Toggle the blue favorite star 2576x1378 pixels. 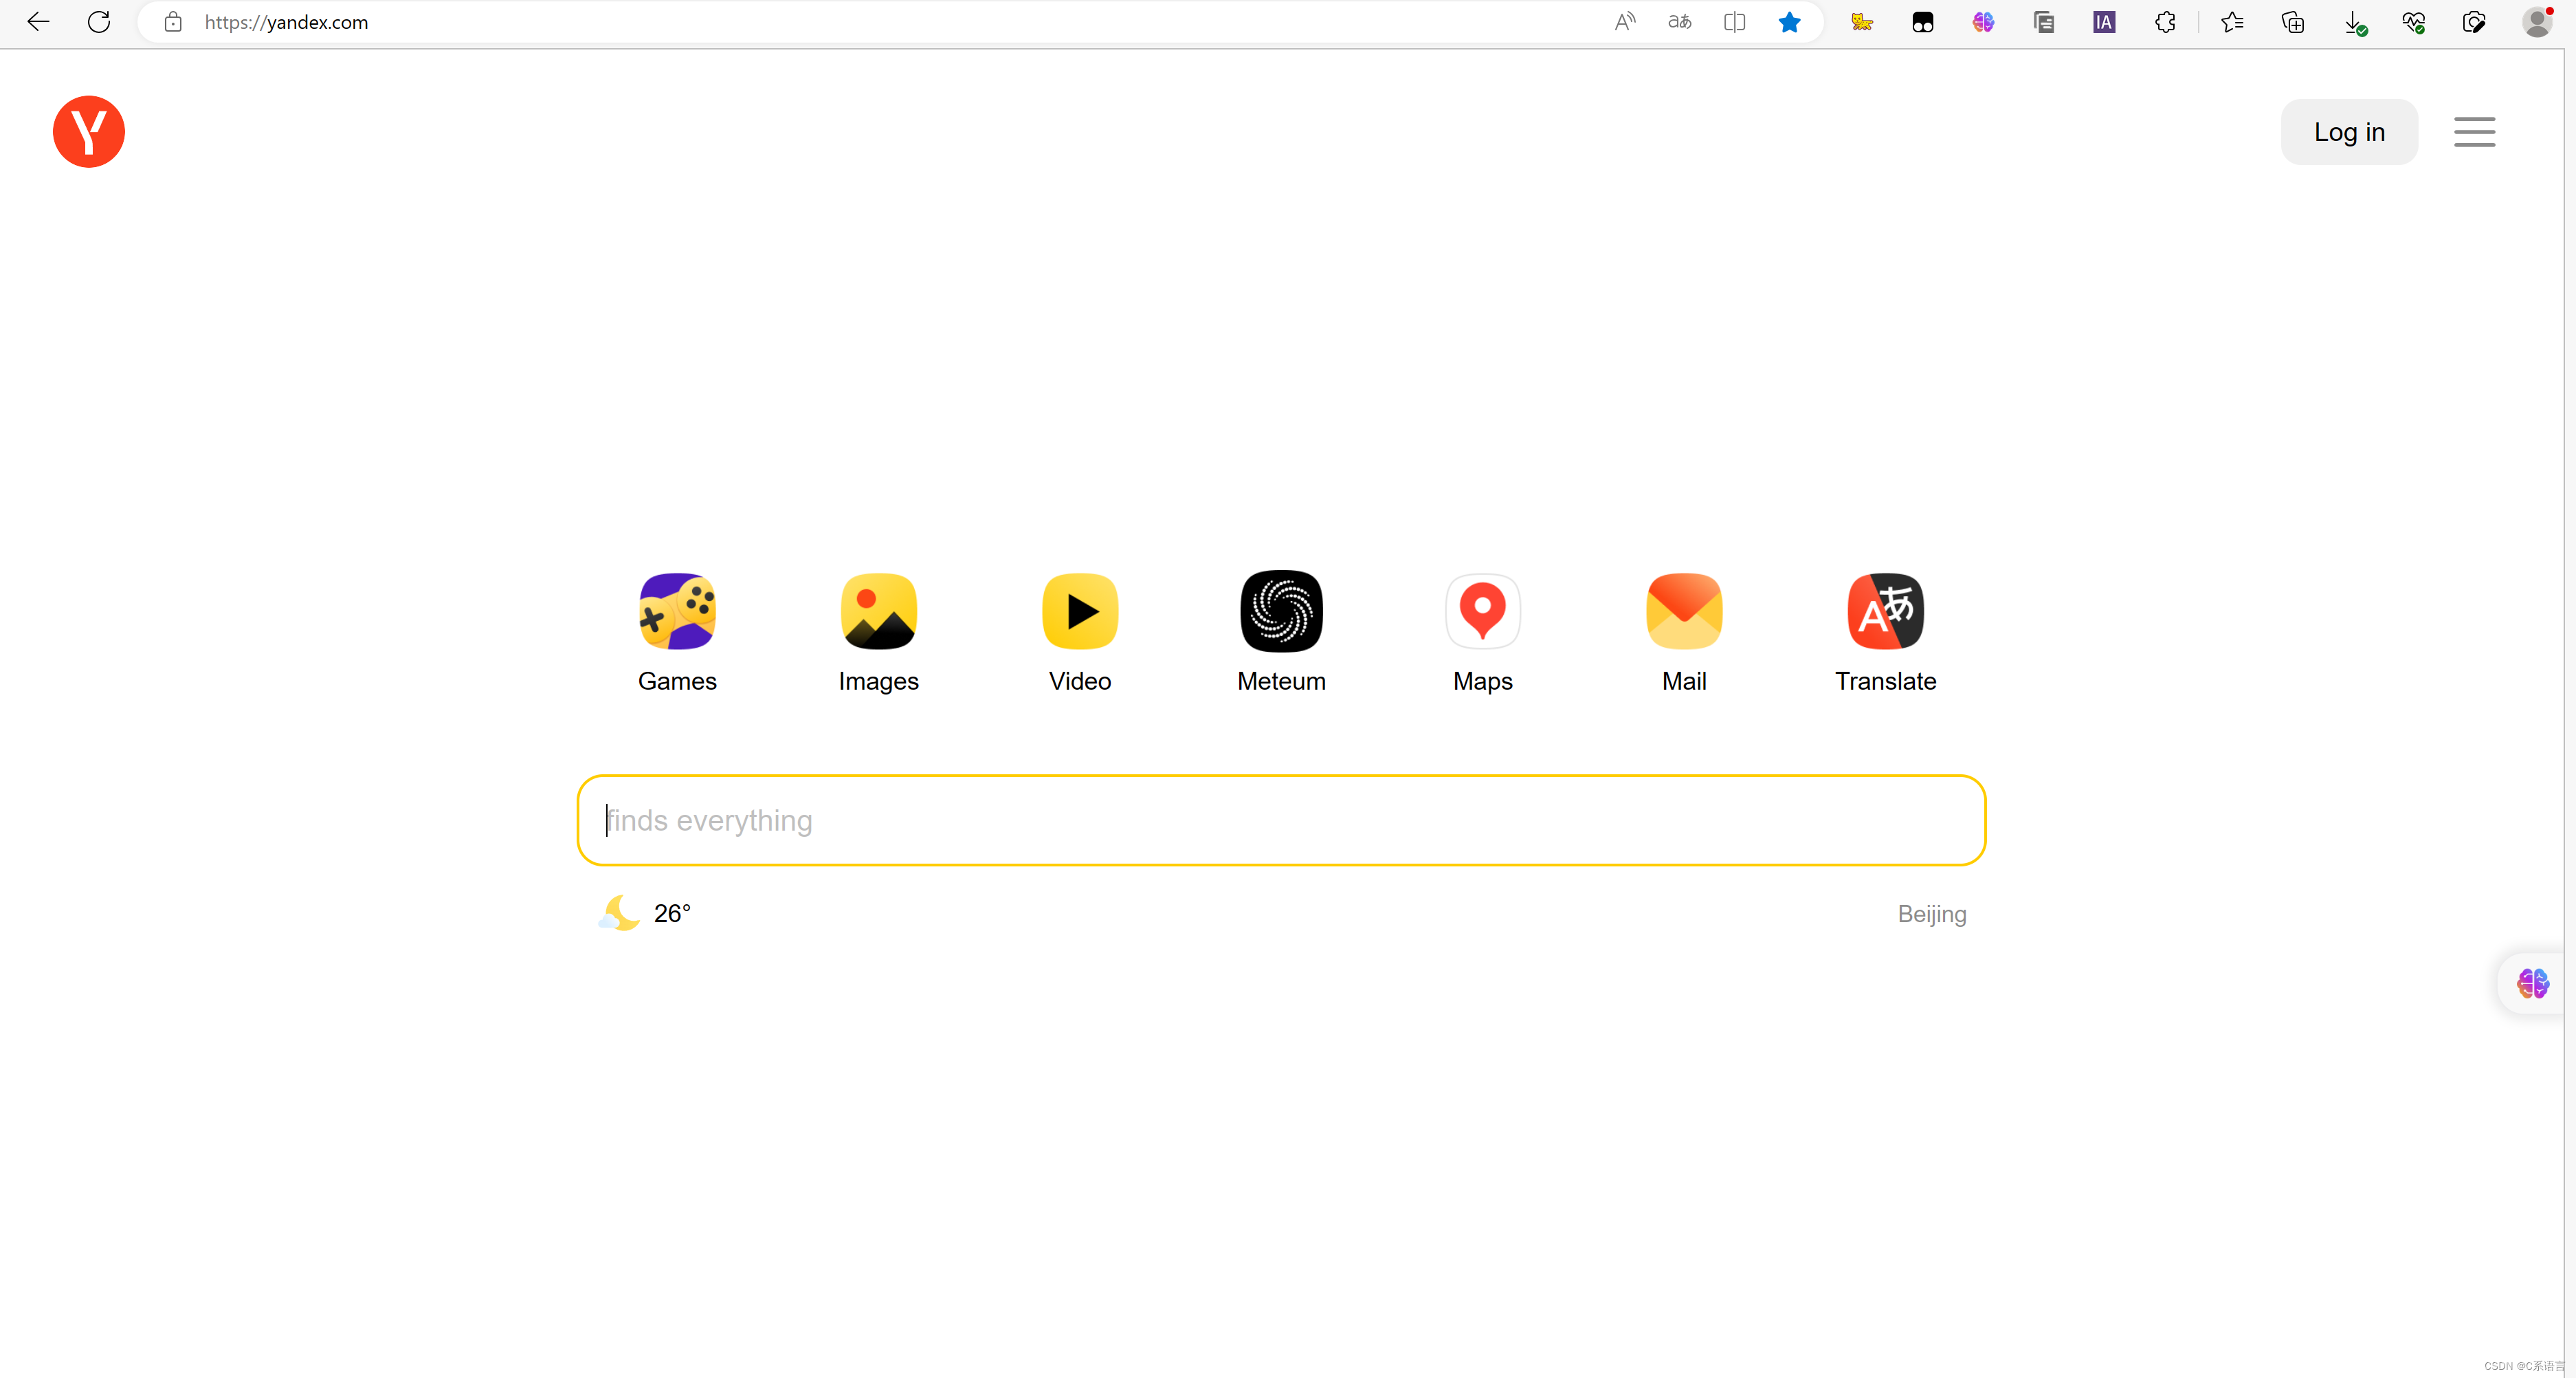pyautogui.click(x=1789, y=22)
